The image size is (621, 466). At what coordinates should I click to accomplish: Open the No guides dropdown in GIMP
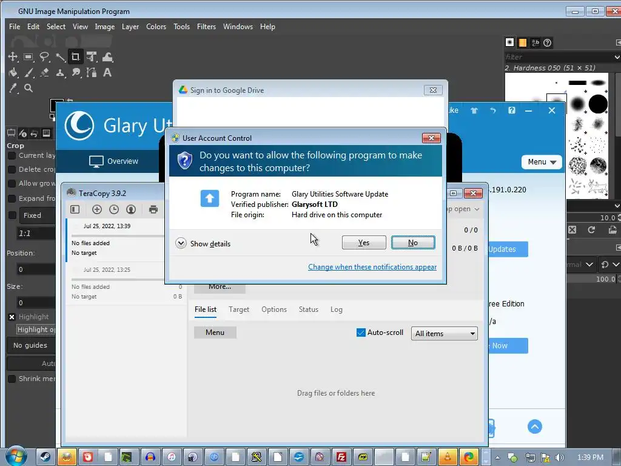31,345
